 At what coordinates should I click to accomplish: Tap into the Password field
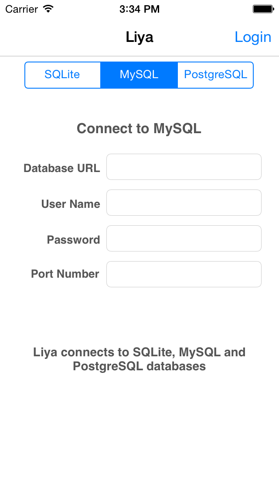(184, 238)
